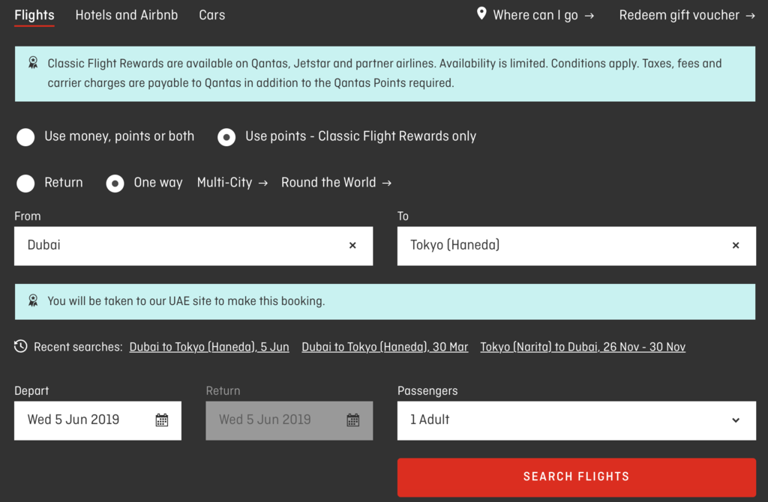The image size is (768, 502).
Task: Click the ribbon icon in the UAE site notice
Action: (33, 300)
